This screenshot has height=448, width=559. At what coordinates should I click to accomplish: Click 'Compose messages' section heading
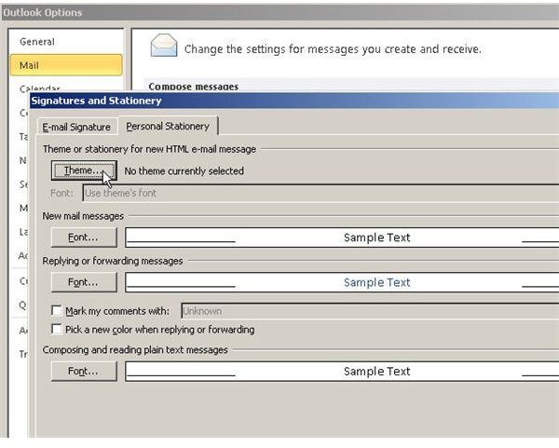[x=194, y=87]
